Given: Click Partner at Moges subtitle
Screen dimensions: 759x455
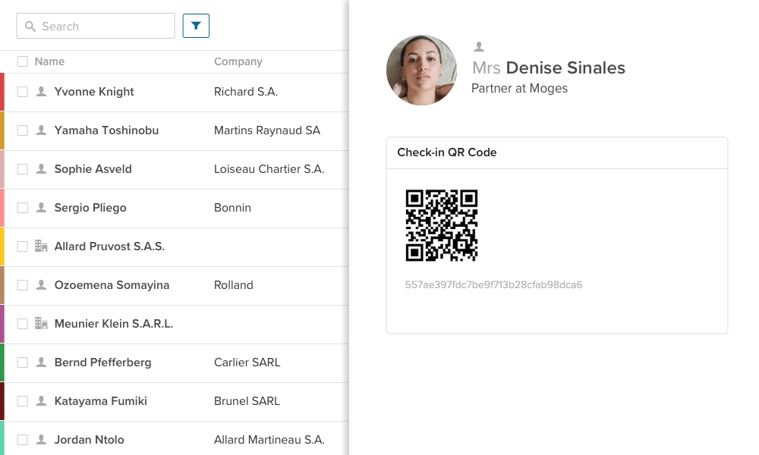Looking at the screenshot, I should 519,89.
